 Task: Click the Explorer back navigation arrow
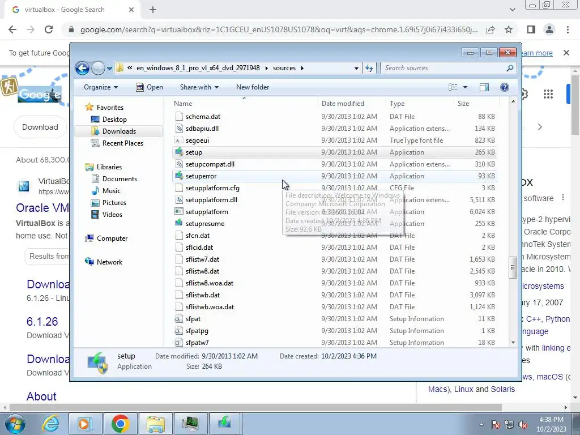tap(83, 68)
